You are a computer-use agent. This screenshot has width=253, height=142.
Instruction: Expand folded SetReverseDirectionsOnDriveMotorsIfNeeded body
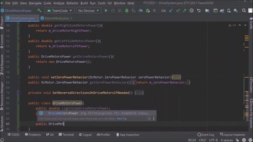[139, 93]
